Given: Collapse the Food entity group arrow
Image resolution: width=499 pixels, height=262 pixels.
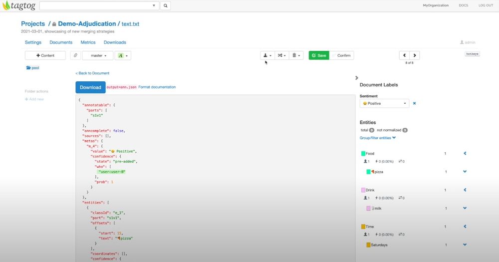Looking at the screenshot, I should coord(465,153).
